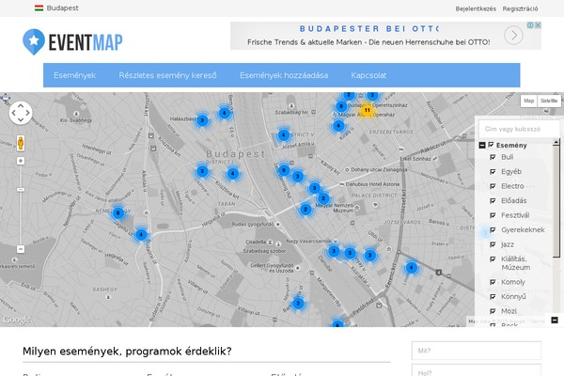Uncheck the Buli category
The width and height of the screenshot is (564, 376).
pyautogui.click(x=493, y=157)
